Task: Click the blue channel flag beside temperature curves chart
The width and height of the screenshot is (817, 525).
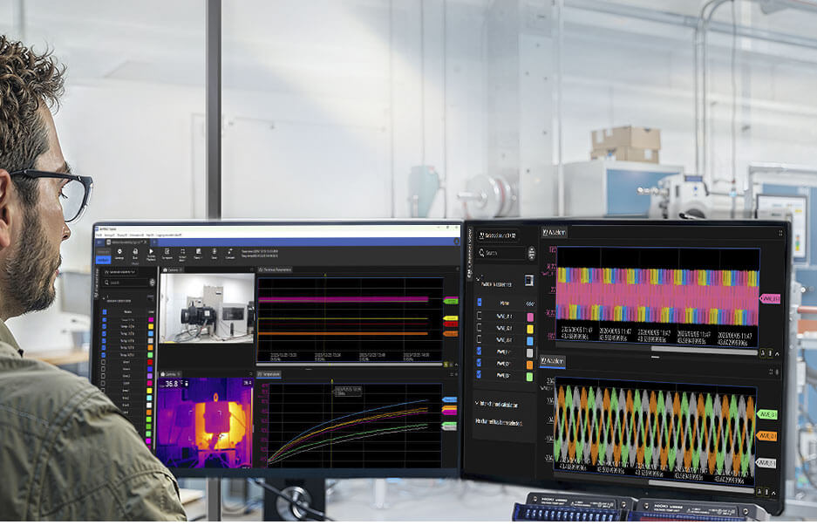Action: pos(450,400)
